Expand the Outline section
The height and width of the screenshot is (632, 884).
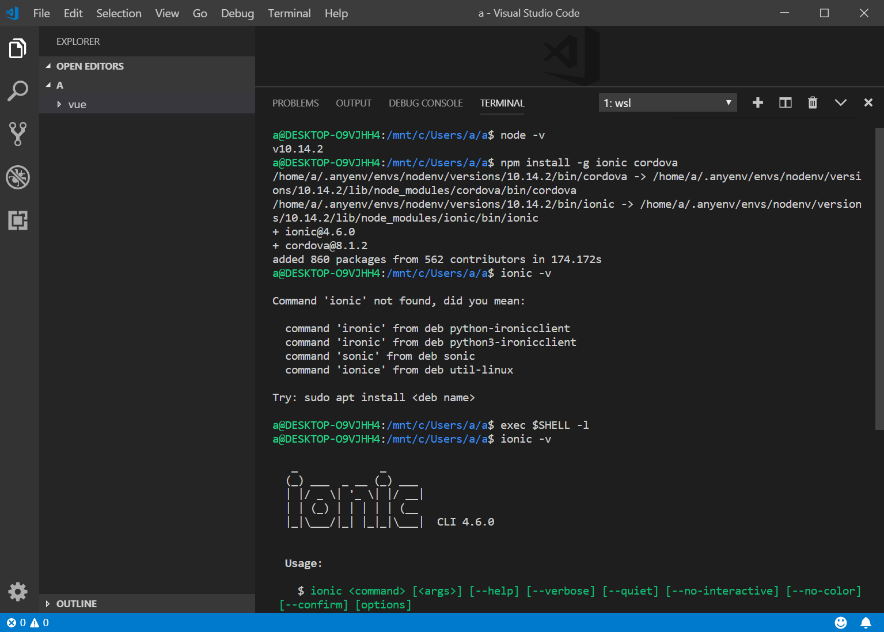click(76, 604)
